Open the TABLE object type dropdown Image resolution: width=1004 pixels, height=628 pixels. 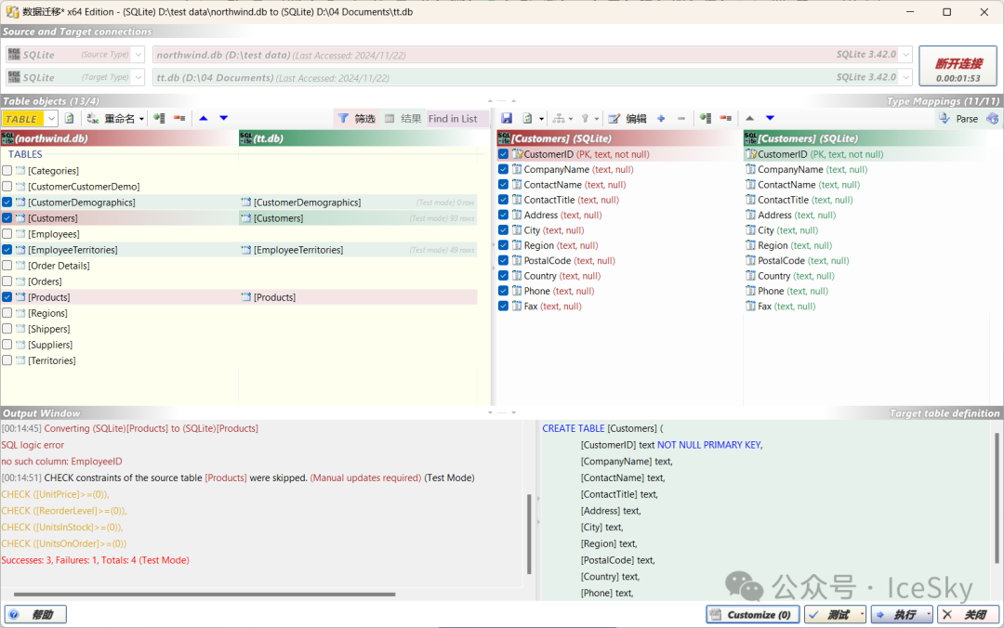[51, 119]
